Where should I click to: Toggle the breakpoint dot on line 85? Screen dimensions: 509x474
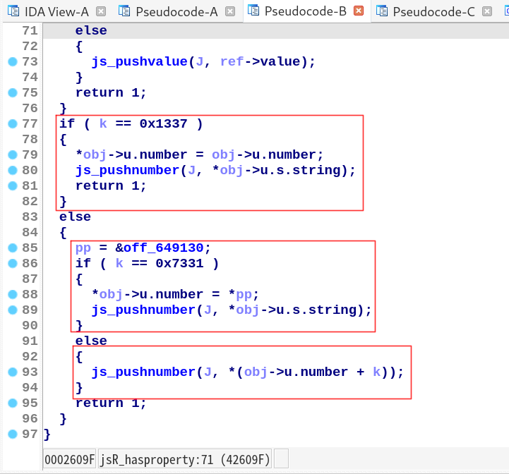[x=11, y=248]
